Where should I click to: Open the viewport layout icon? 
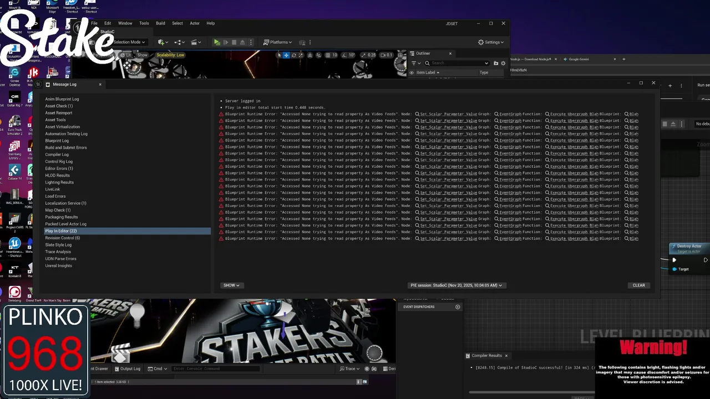coord(400,55)
